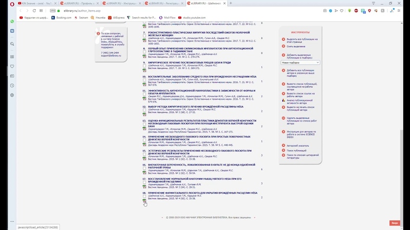Go back to the previous page

coord(20,11)
